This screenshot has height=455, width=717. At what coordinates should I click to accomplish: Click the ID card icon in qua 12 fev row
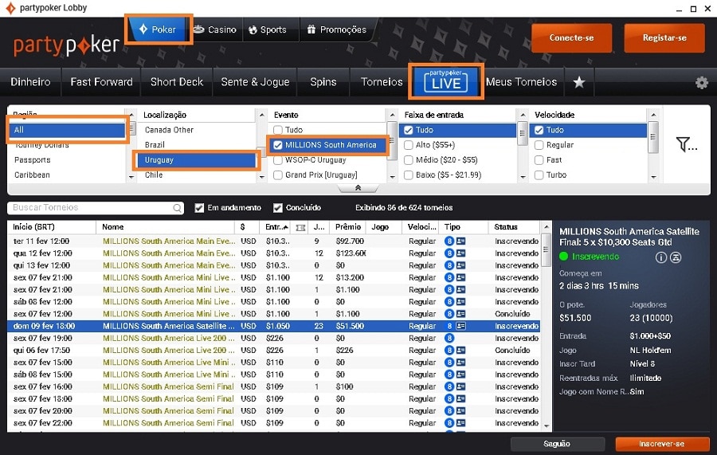[x=461, y=253]
